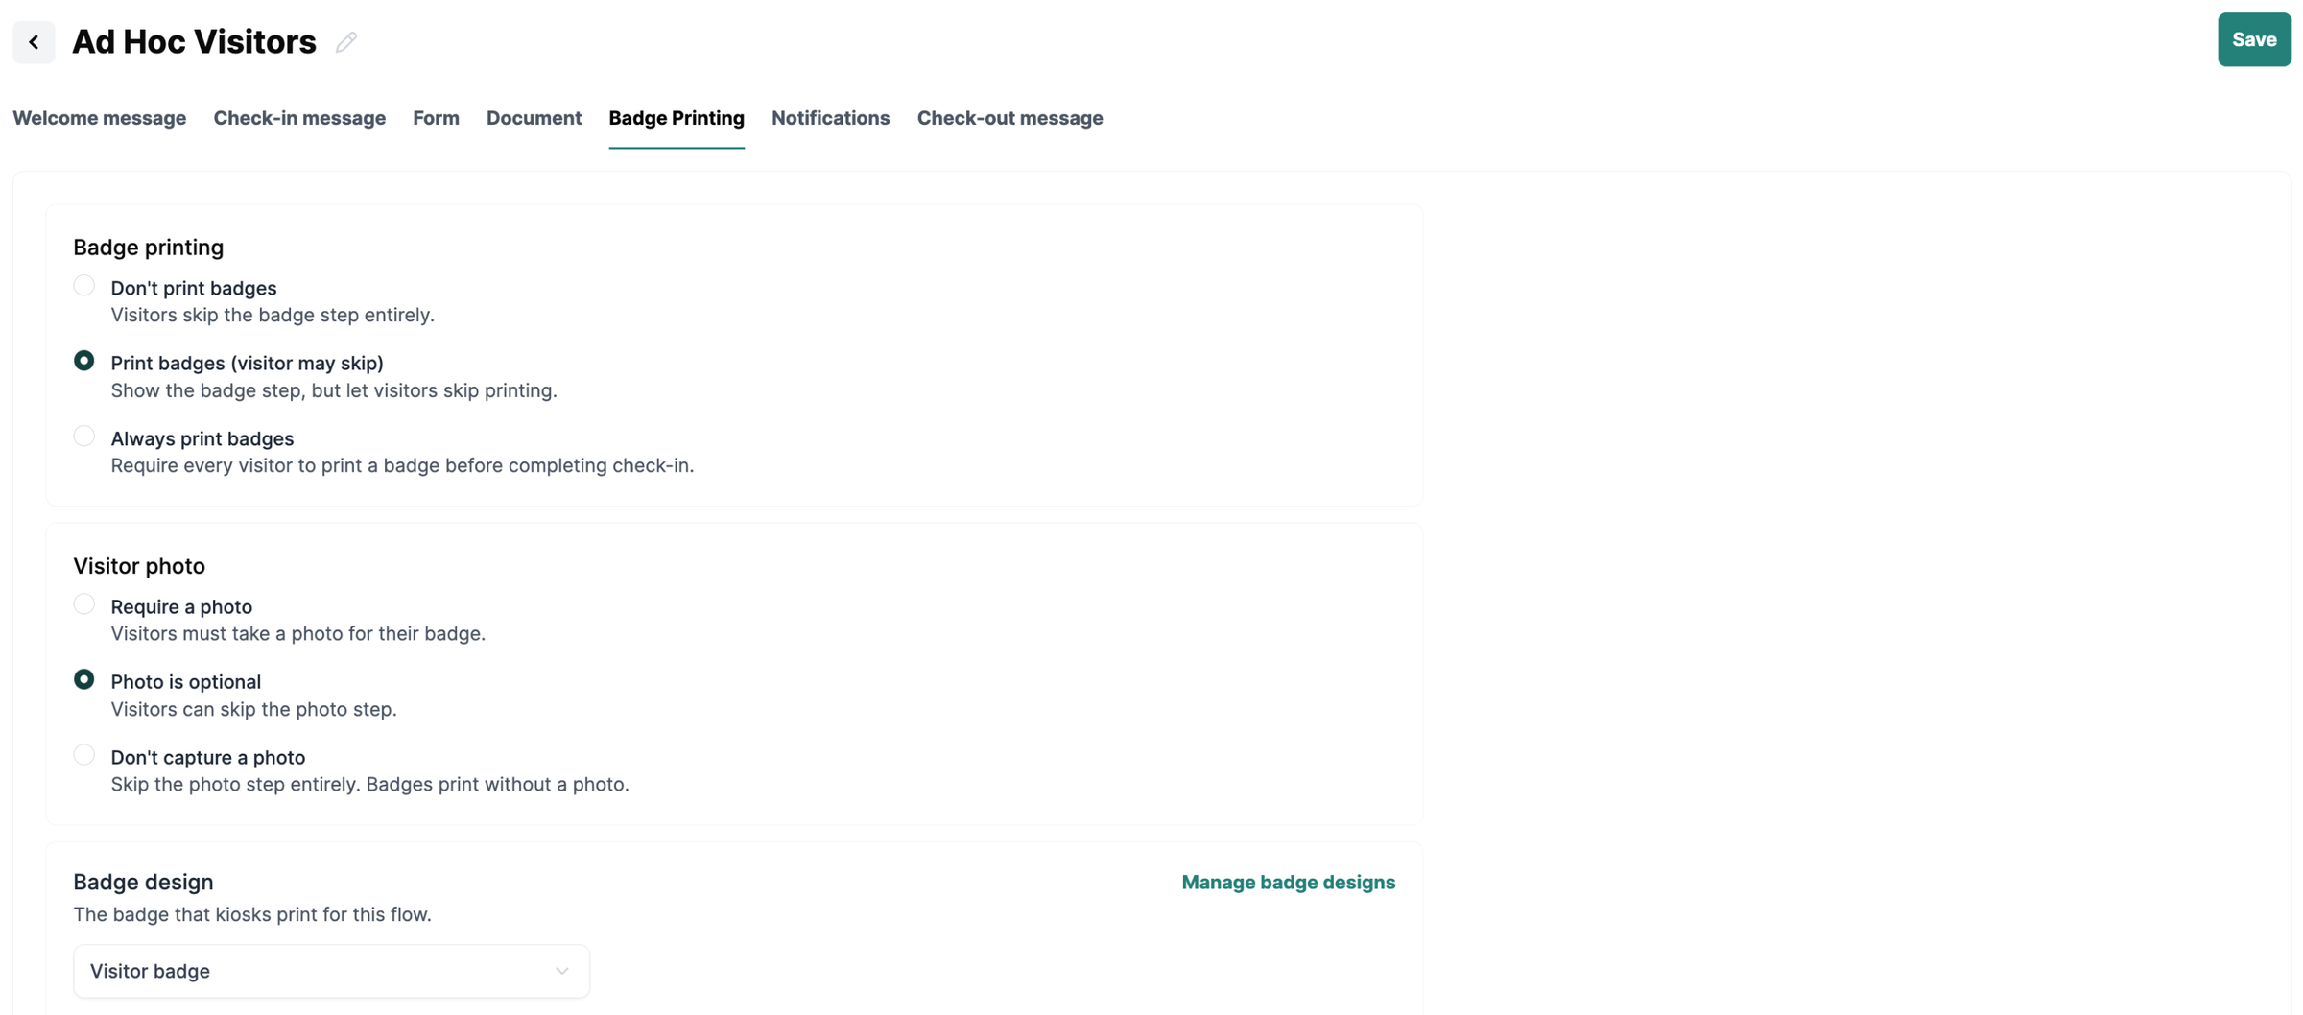
Task: Go back using the left arrow icon
Action: [x=34, y=41]
